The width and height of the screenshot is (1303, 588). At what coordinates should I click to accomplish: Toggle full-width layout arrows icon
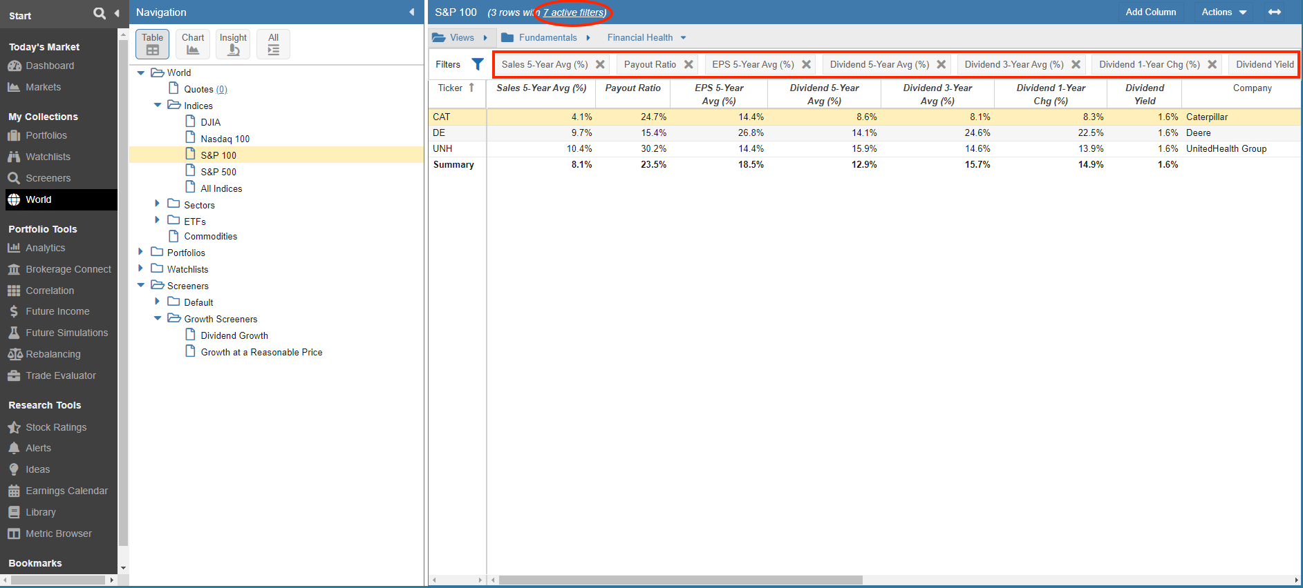click(x=1275, y=12)
